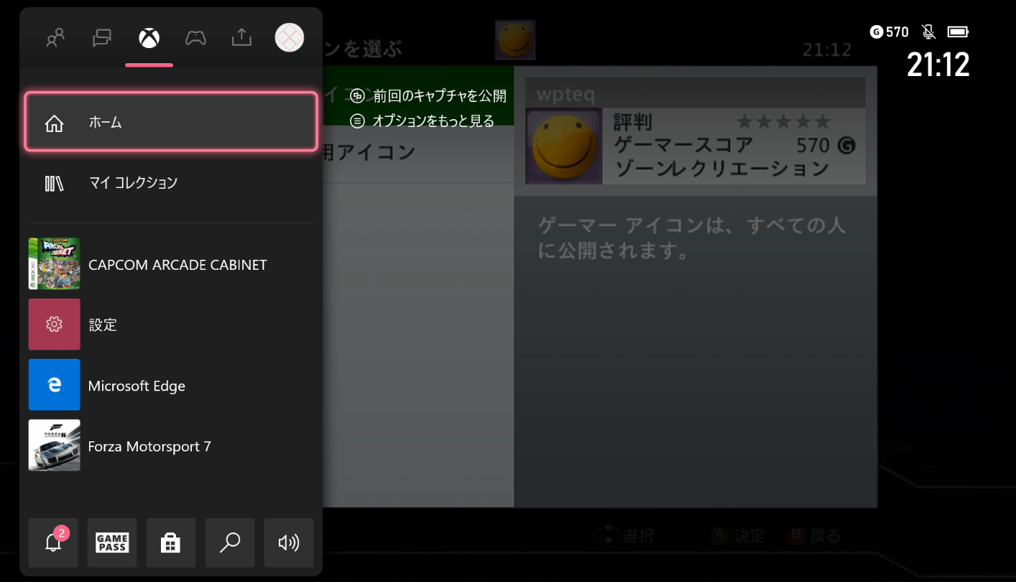Click ゲーマースコア 570 text
The height and width of the screenshot is (582, 1016).
pos(734,145)
